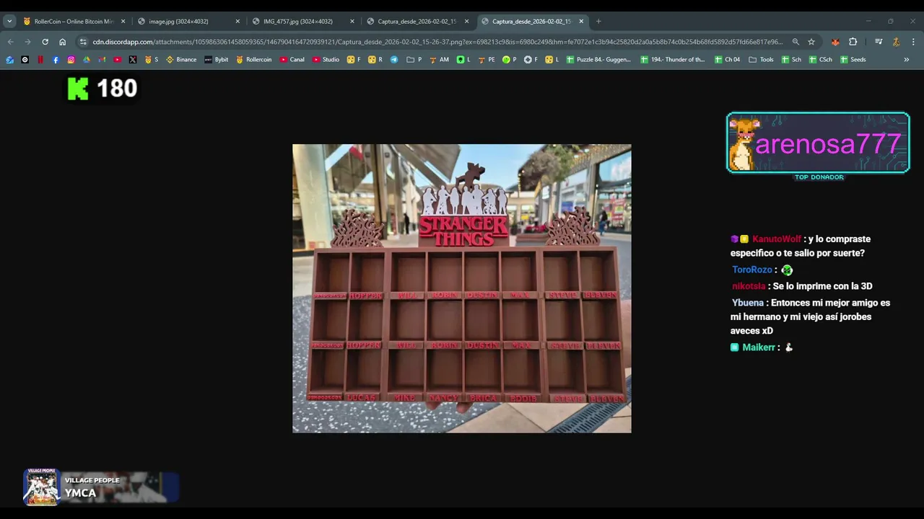Open the Bybit bookmark
The width and height of the screenshot is (924, 519).
click(x=217, y=60)
